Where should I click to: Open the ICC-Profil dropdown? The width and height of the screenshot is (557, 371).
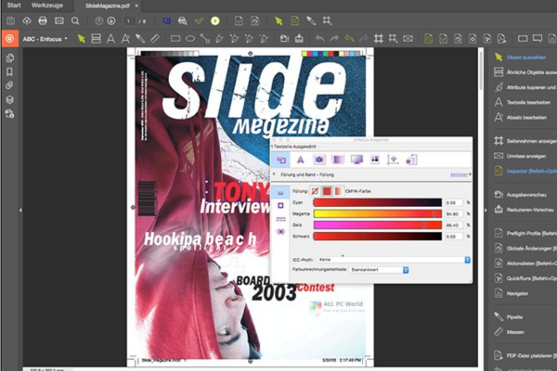(394, 260)
